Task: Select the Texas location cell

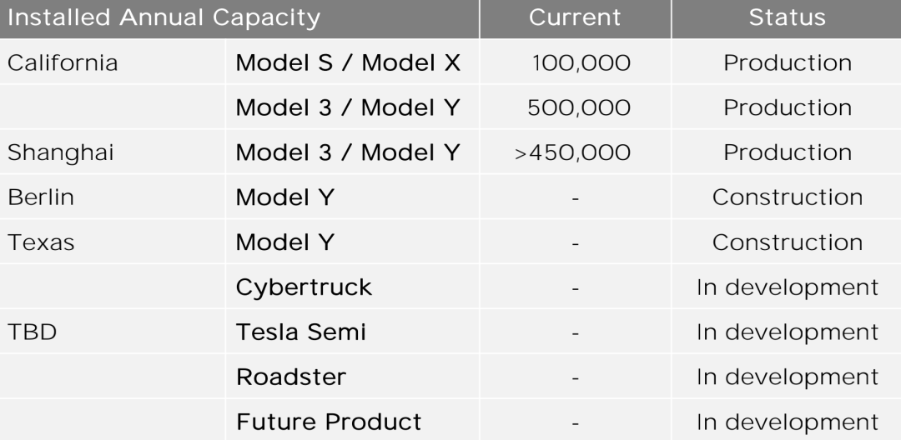Action: tap(41, 243)
